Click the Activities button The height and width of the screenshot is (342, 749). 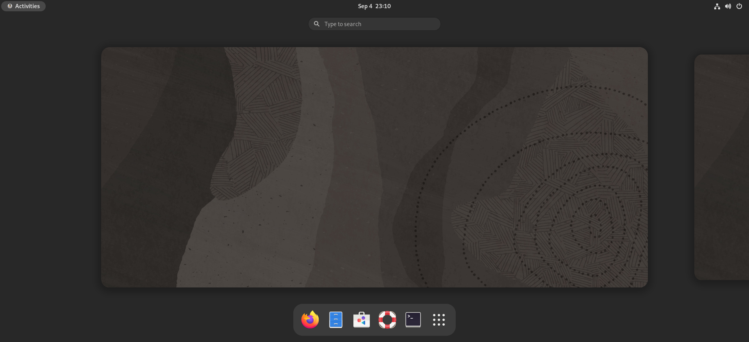click(23, 6)
